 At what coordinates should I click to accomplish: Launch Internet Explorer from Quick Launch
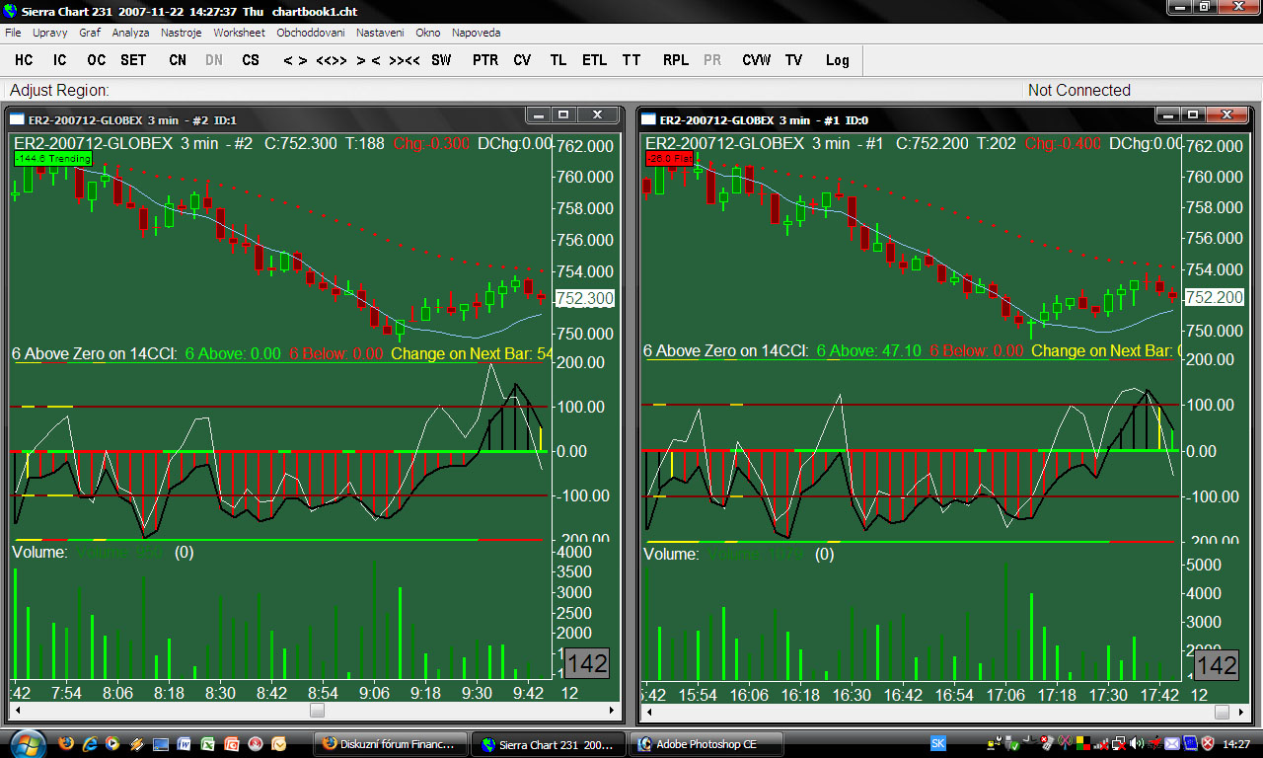[90, 743]
